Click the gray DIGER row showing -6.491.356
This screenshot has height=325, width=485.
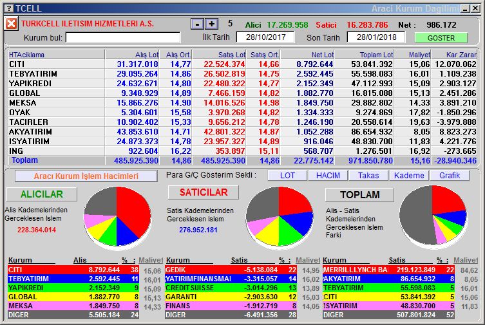point(231,315)
